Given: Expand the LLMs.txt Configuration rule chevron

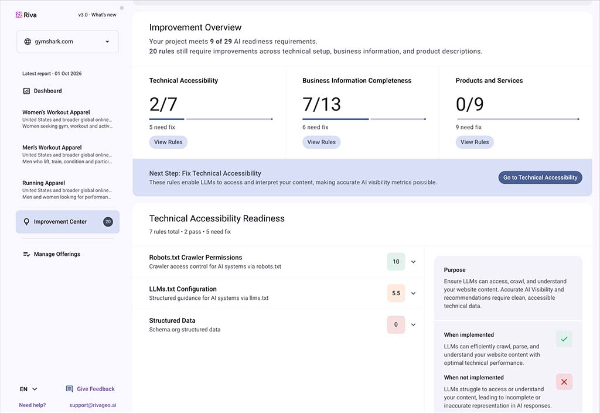Looking at the screenshot, I should 413,293.
